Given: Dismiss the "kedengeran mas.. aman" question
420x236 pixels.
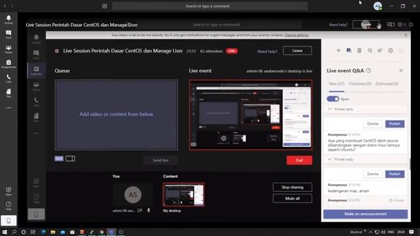Looking at the screenshot, I should pos(373,174).
